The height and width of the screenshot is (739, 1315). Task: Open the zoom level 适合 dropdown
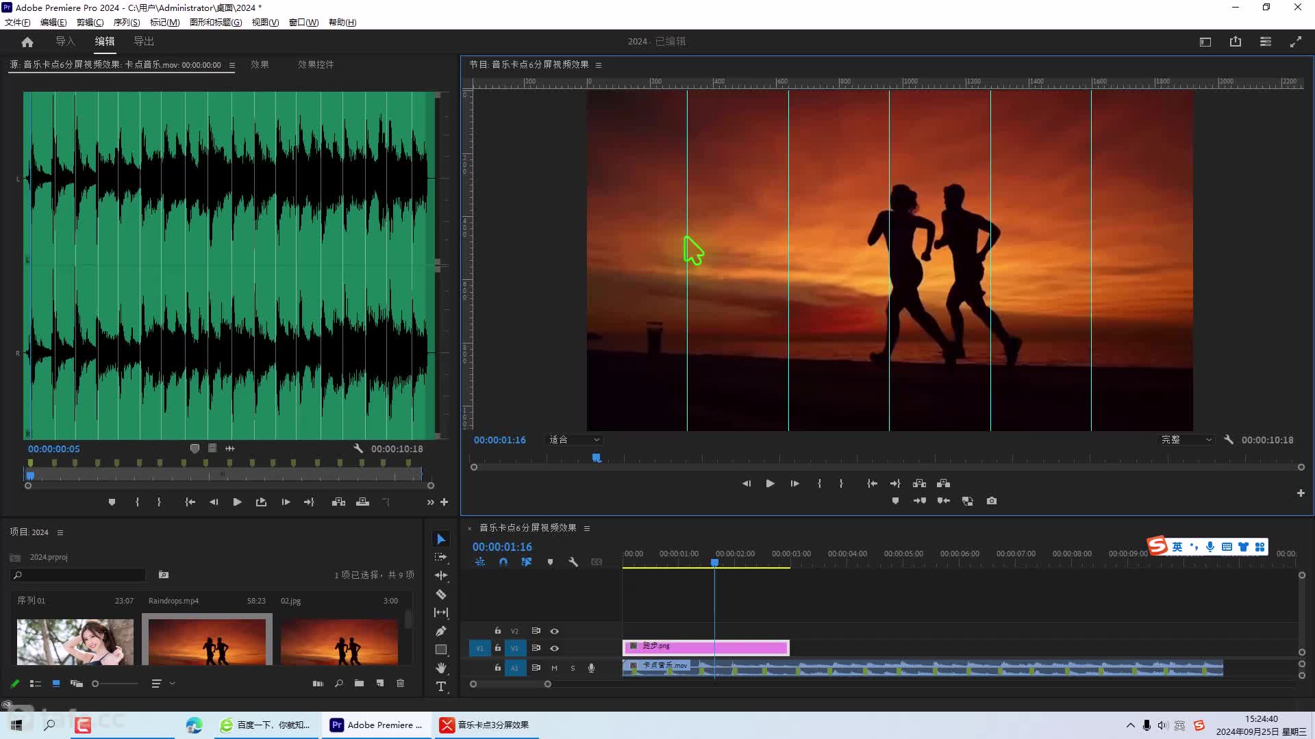click(x=574, y=439)
